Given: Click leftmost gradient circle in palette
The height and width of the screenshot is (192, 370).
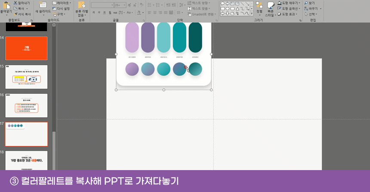Looking at the screenshot, I should 132,69.
